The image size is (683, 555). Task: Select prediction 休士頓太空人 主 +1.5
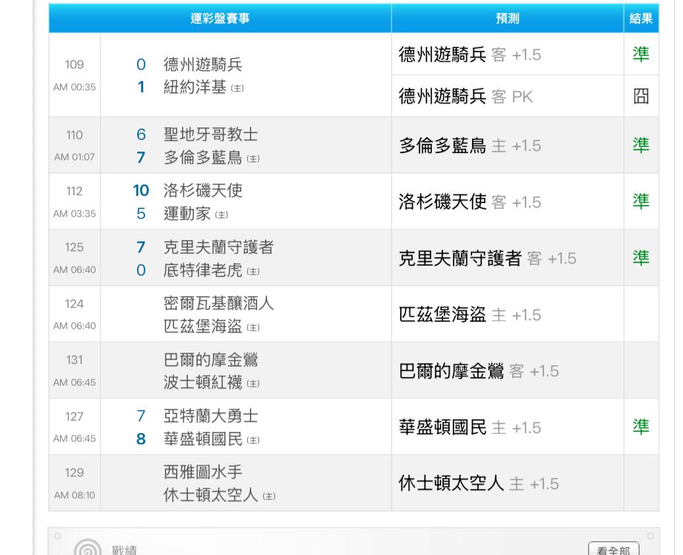pyautogui.click(x=478, y=484)
